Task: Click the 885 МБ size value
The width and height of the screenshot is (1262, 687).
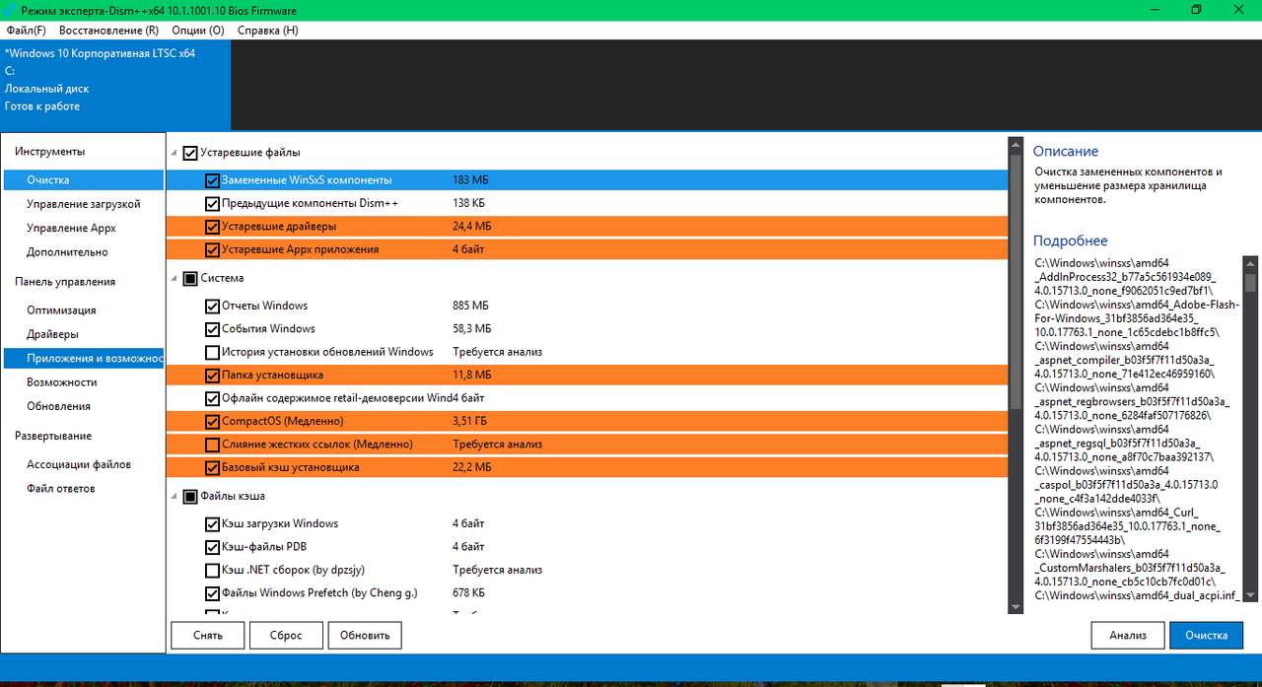Action: point(470,306)
